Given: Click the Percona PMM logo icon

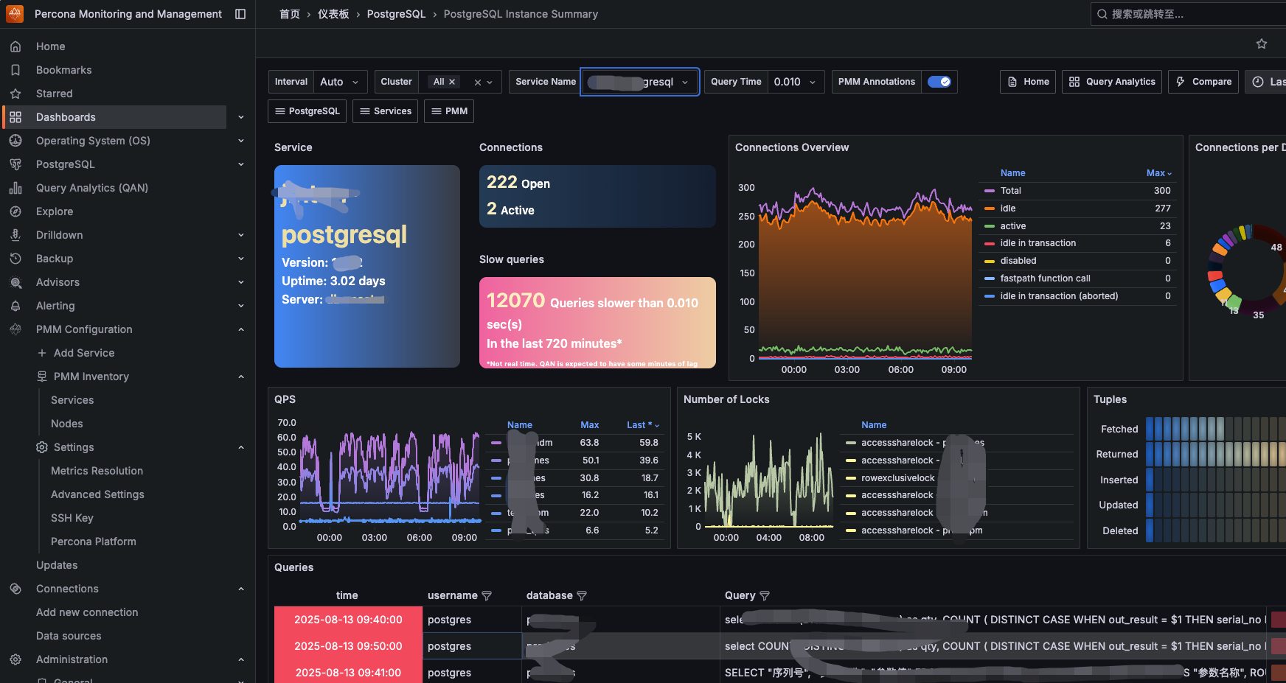Looking at the screenshot, I should [x=15, y=14].
